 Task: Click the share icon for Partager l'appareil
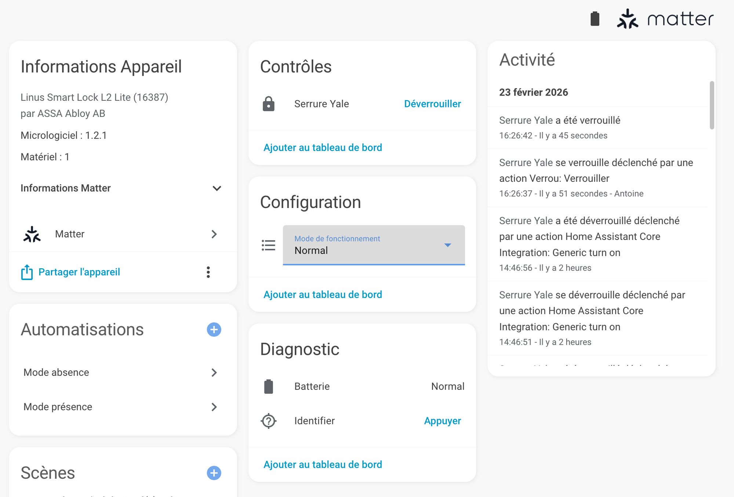click(x=27, y=272)
